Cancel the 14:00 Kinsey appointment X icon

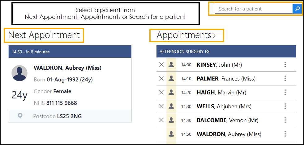pyautogui.click(x=161, y=65)
